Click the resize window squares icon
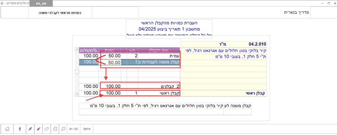The width and height of the screenshot is (337, 135). 55,129
